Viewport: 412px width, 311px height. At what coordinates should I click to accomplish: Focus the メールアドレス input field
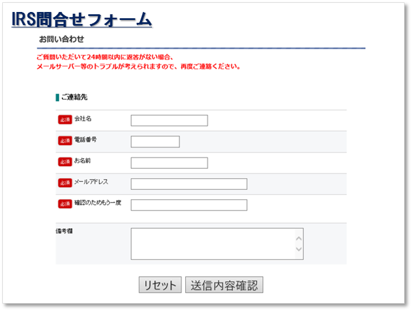click(x=189, y=184)
